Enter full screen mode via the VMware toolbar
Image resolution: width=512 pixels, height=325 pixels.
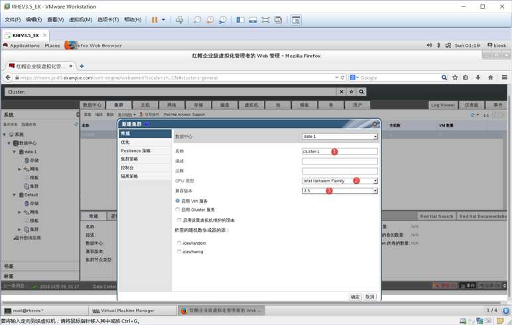pyautogui.click(x=265, y=20)
